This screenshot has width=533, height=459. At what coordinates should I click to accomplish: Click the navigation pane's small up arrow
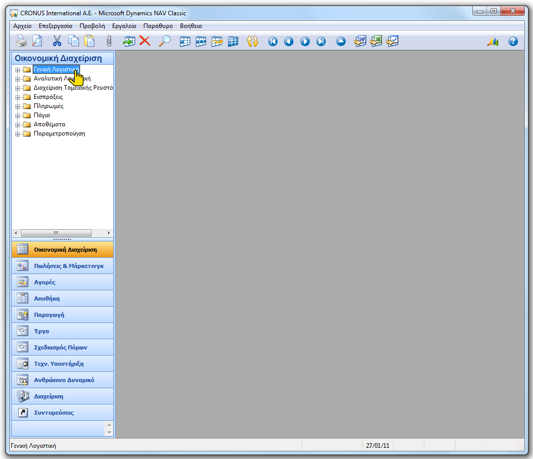click(109, 425)
